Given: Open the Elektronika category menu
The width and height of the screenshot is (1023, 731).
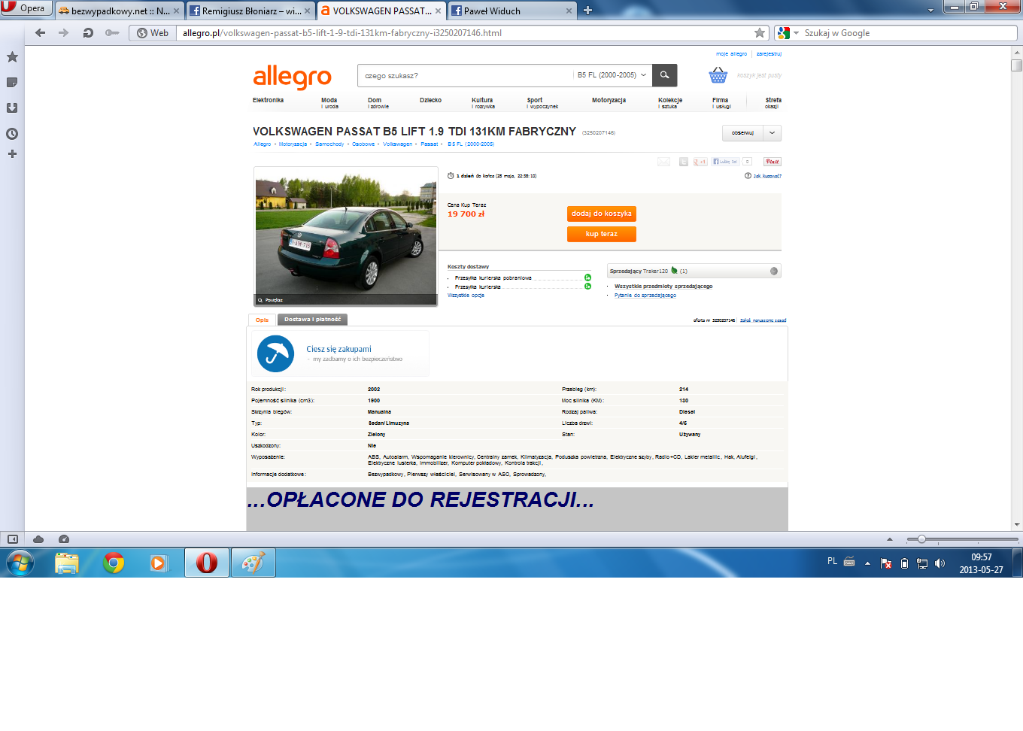Looking at the screenshot, I should pos(269,100).
